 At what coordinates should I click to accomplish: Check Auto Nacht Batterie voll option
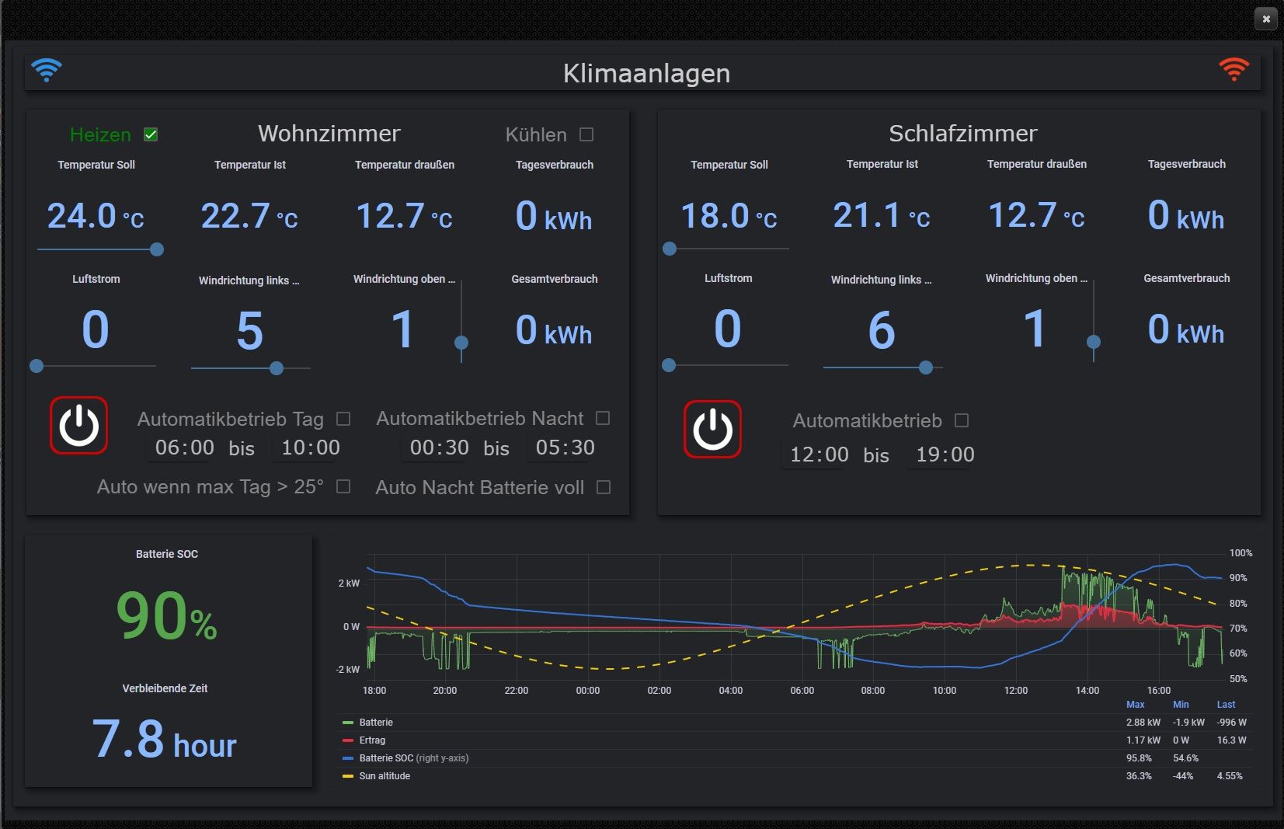click(604, 487)
